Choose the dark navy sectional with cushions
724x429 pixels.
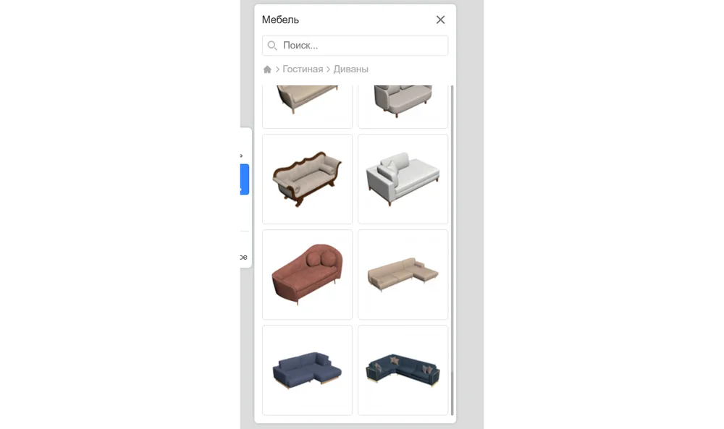pos(403,370)
